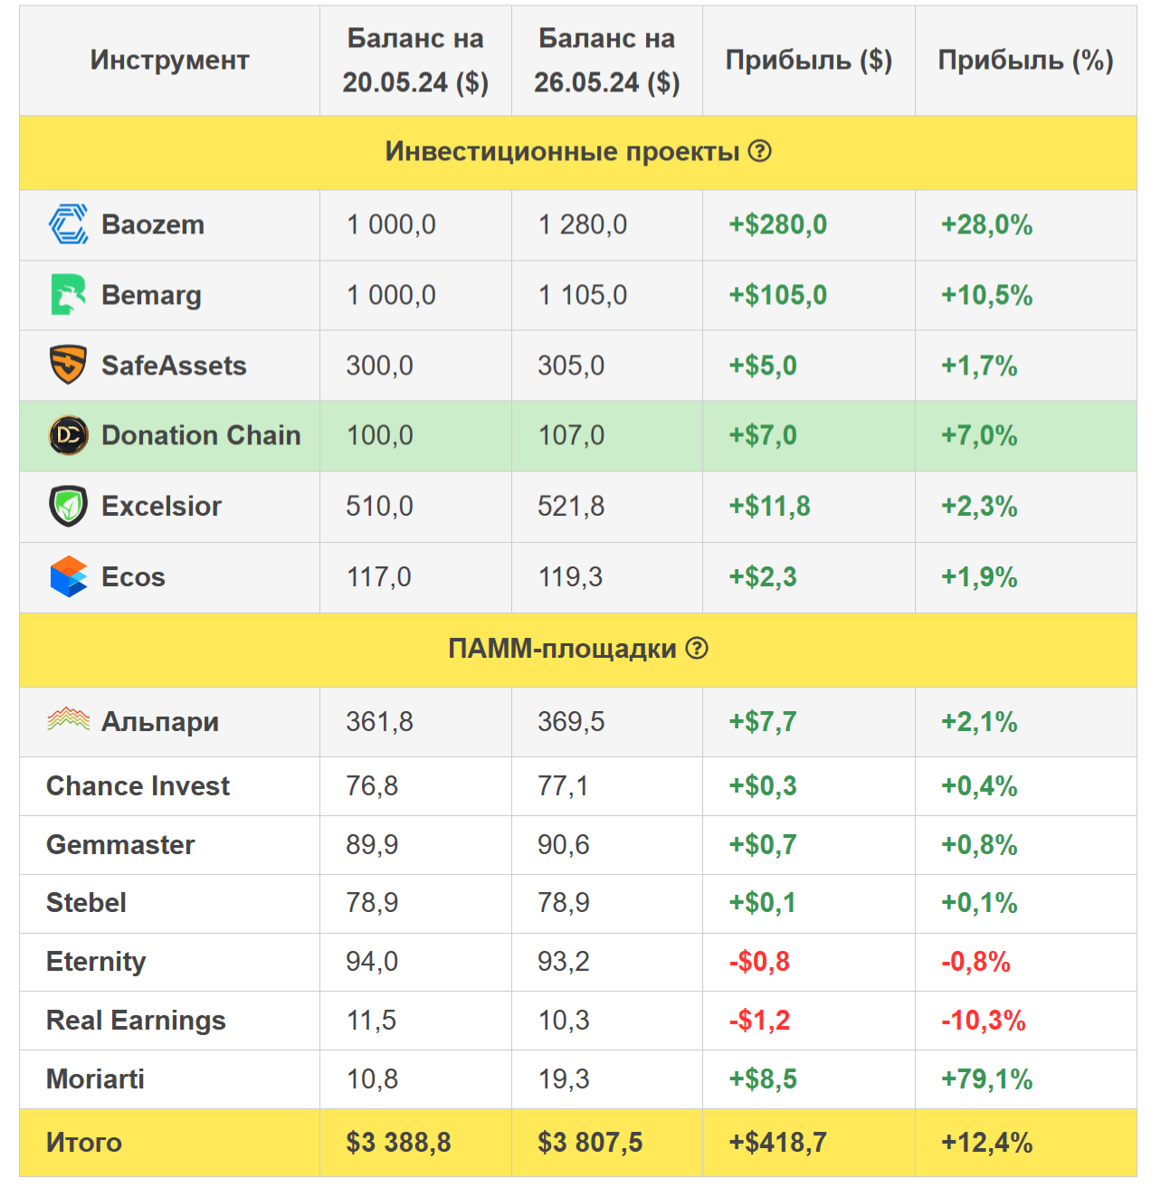This screenshot has width=1170, height=1197.
Task: Click the Excelsior leaf shield icon
Action: pyautogui.click(x=68, y=506)
